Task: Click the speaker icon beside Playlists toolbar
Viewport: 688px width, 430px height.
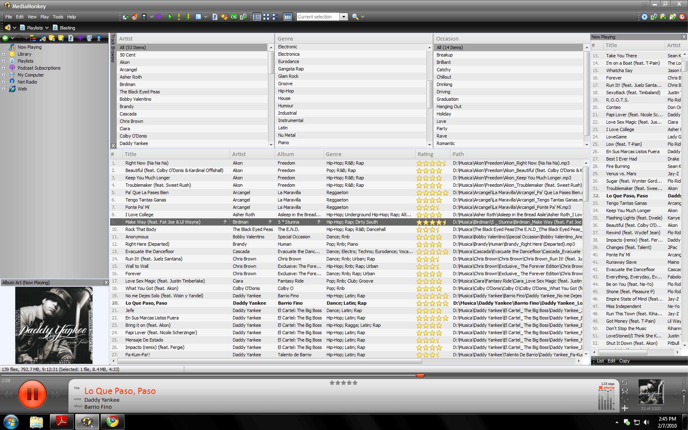Action: click(x=7, y=27)
